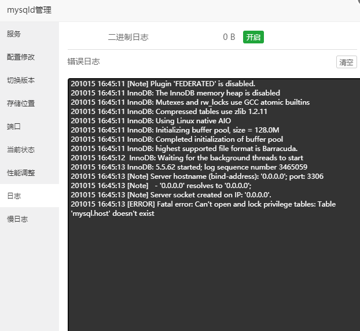Image resolution: width=360 pixels, height=331 pixels.
Task: Click the 'Initializing buffer pool, size = 128.0M' line
Action: point(175,130)
